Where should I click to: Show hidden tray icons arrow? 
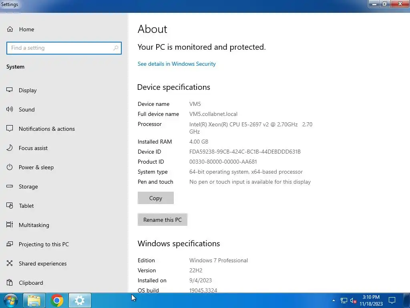[334, 300]
